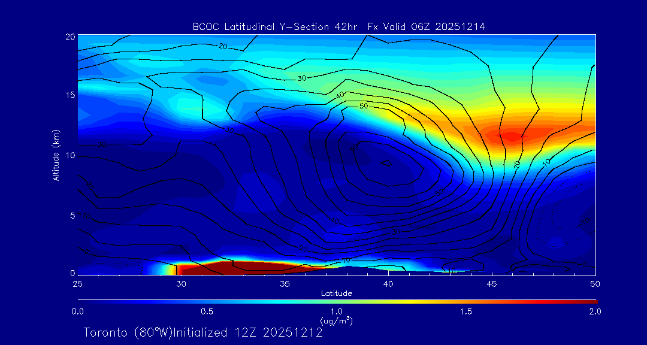
Task: Click the 15 altitude tick on y-axis
Action: pyautogui.click(x=69, y=95)
